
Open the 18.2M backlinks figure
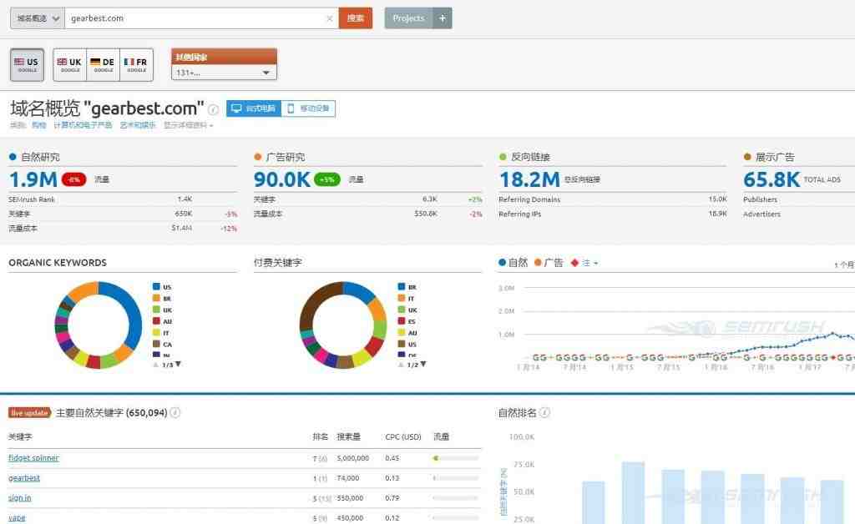point(529,179)
